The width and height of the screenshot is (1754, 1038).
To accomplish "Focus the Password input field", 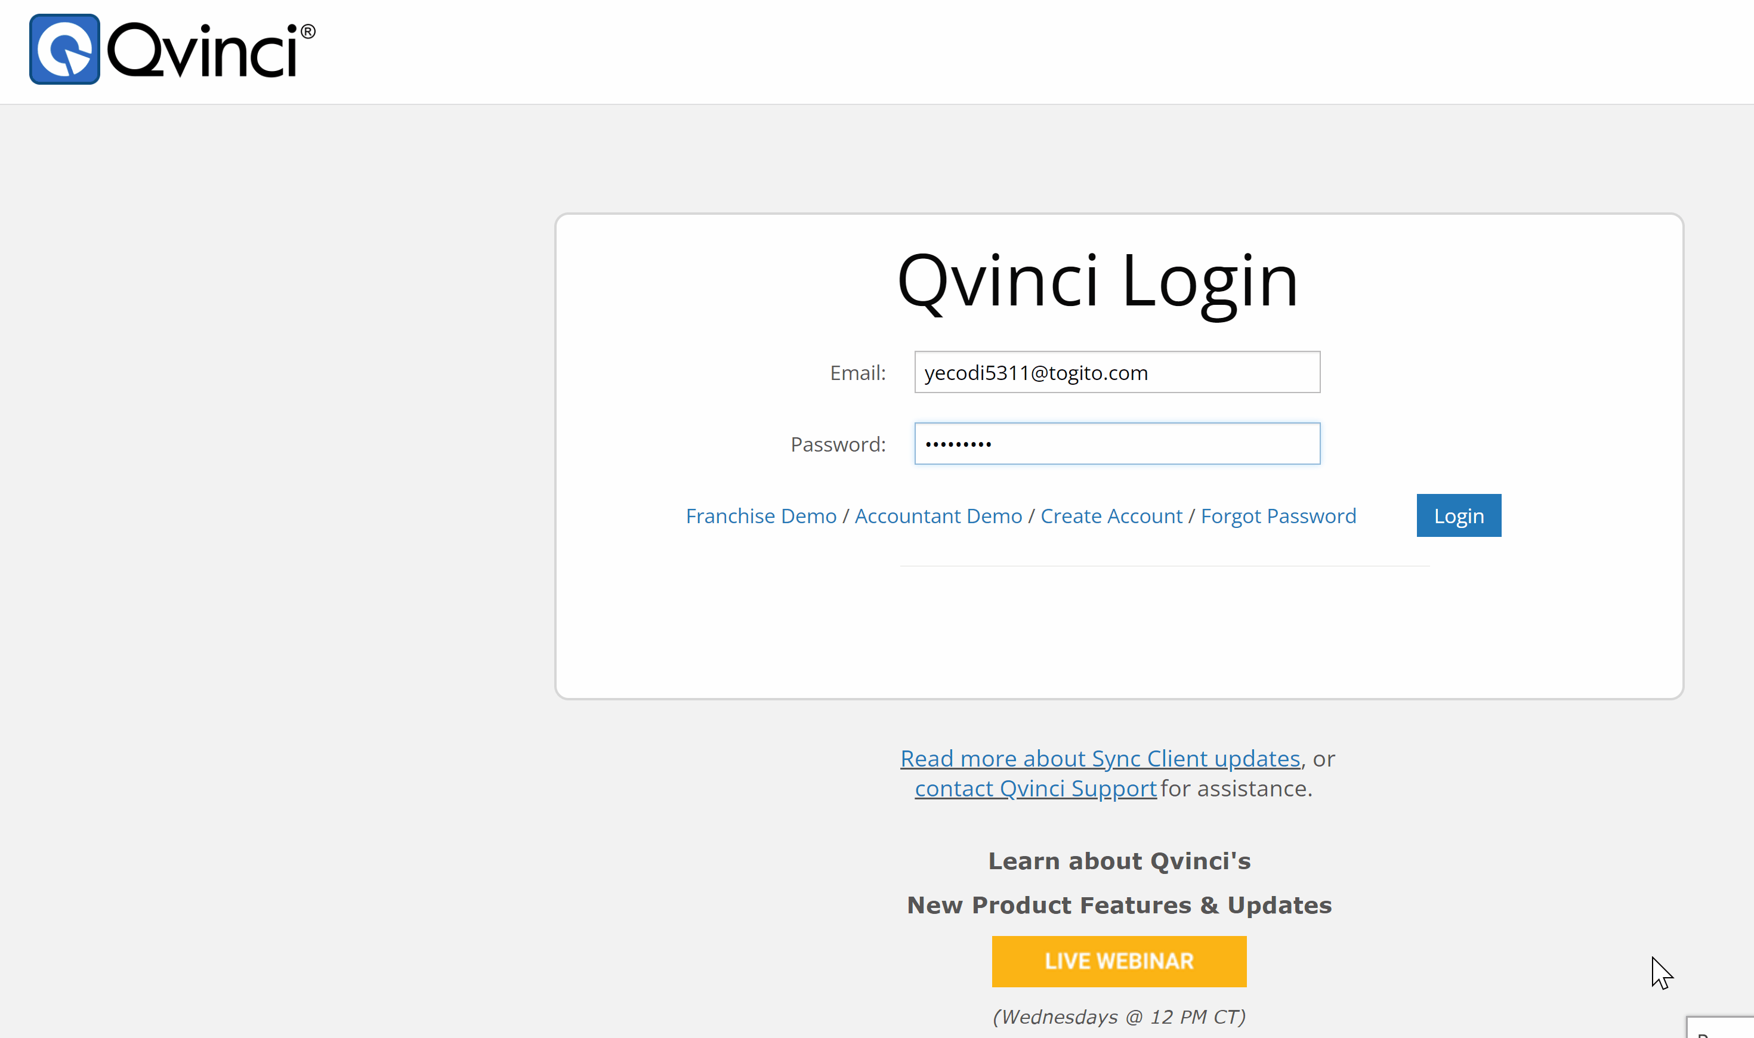I will tap(1117, 443).
